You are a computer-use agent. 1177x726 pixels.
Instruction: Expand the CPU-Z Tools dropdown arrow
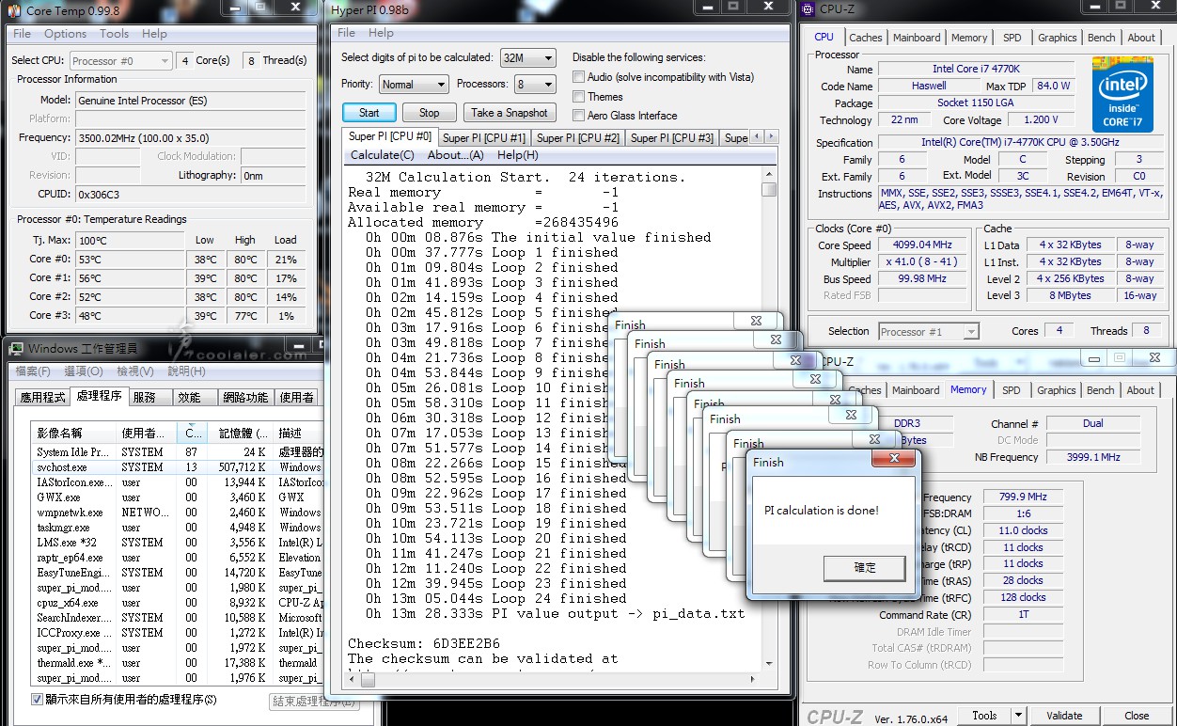click(1017, 716)
